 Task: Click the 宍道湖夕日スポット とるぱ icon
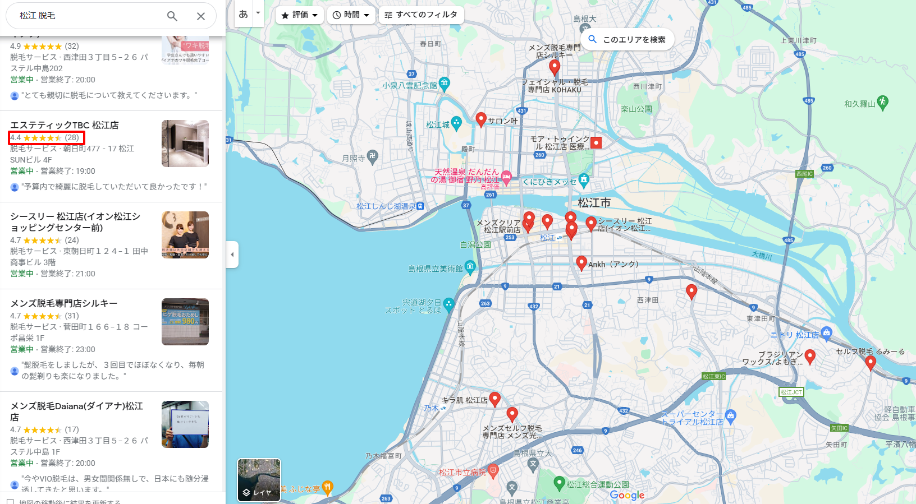[x=448, y=304]
